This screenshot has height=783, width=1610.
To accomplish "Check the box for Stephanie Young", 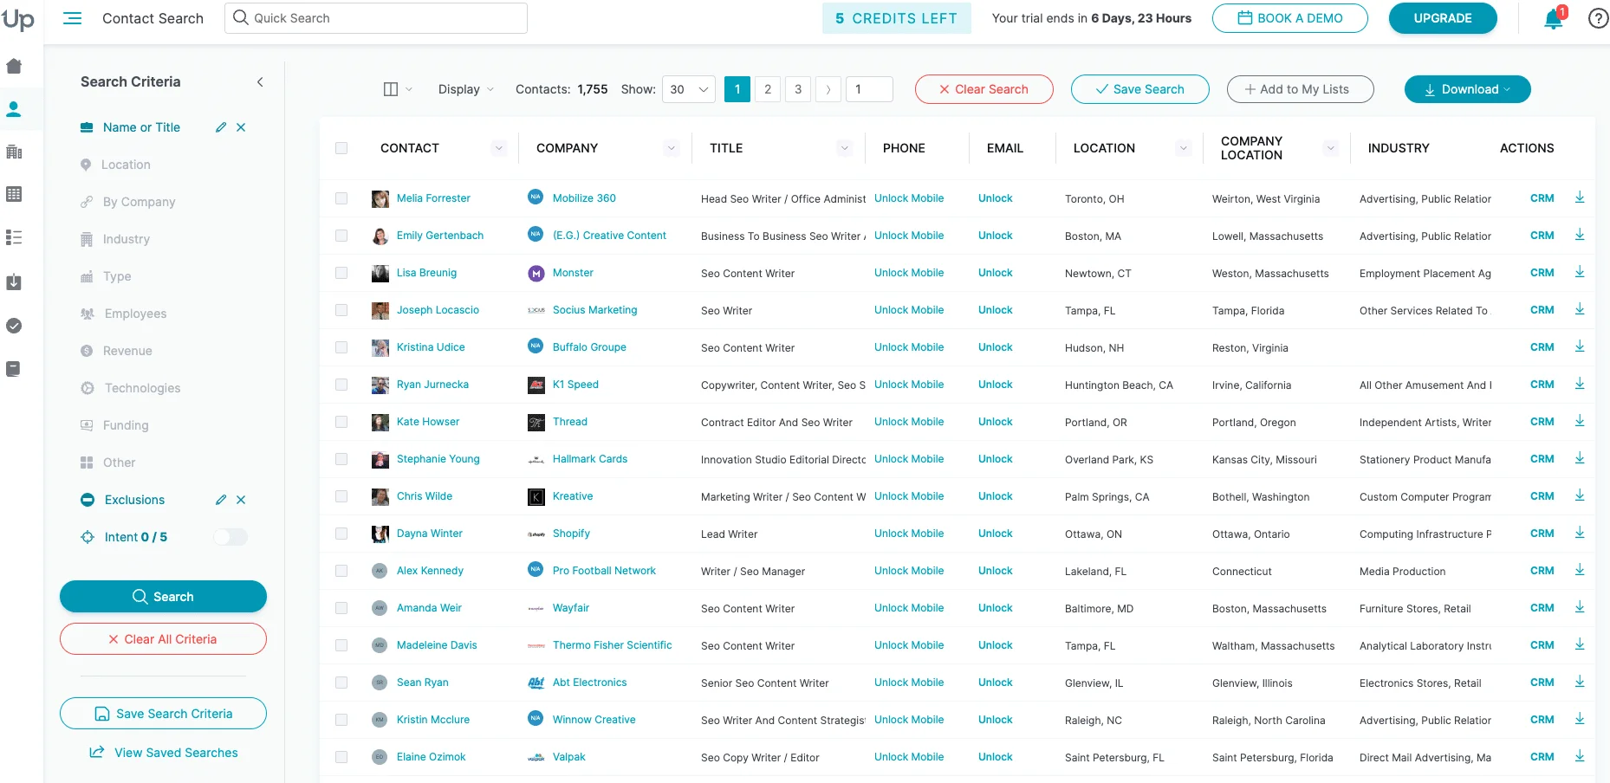I will (x=341, y=459).
